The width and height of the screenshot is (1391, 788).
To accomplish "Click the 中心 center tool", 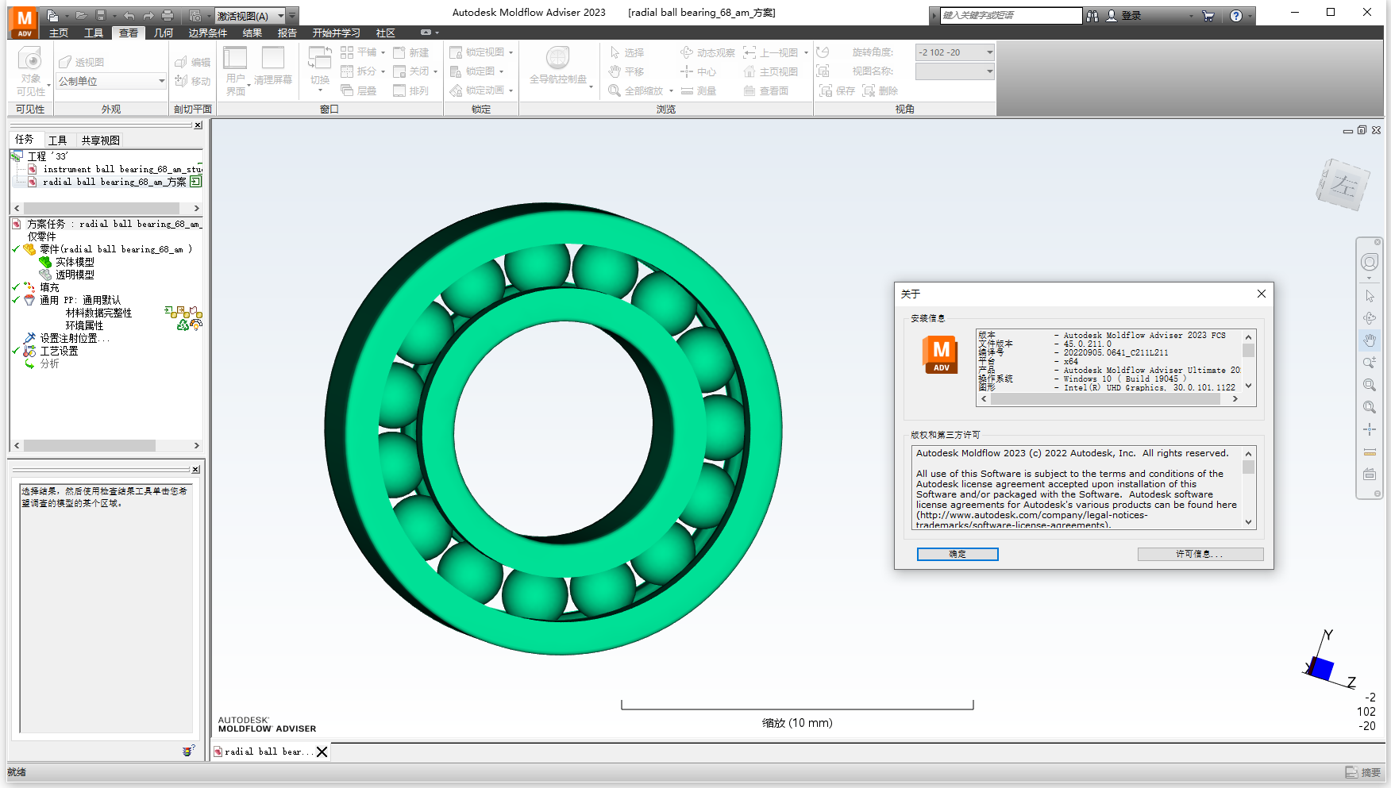I will 699,71.
